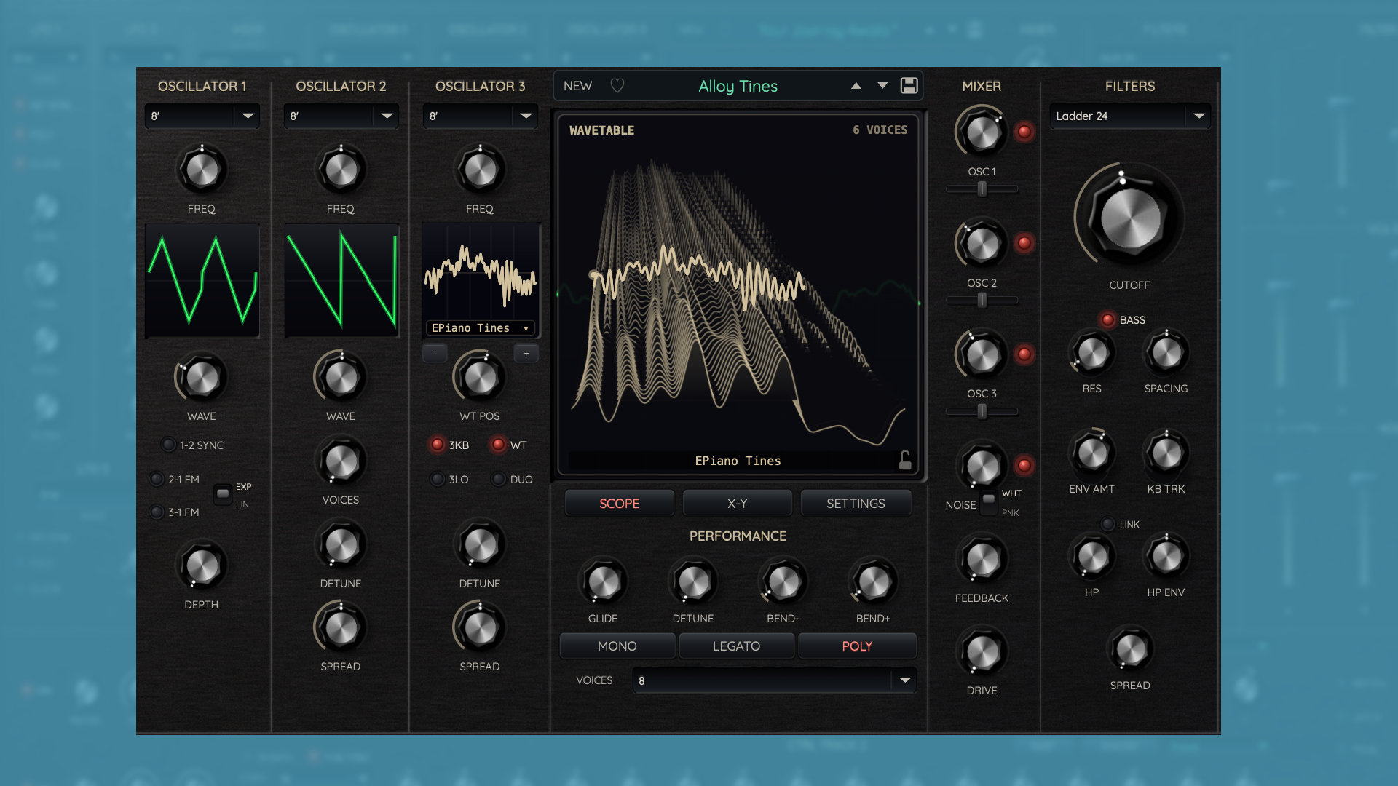This screenshot has width=1398, height=786.
Task: Toggle the WT LED button
Action: click(x=499, y=445)
